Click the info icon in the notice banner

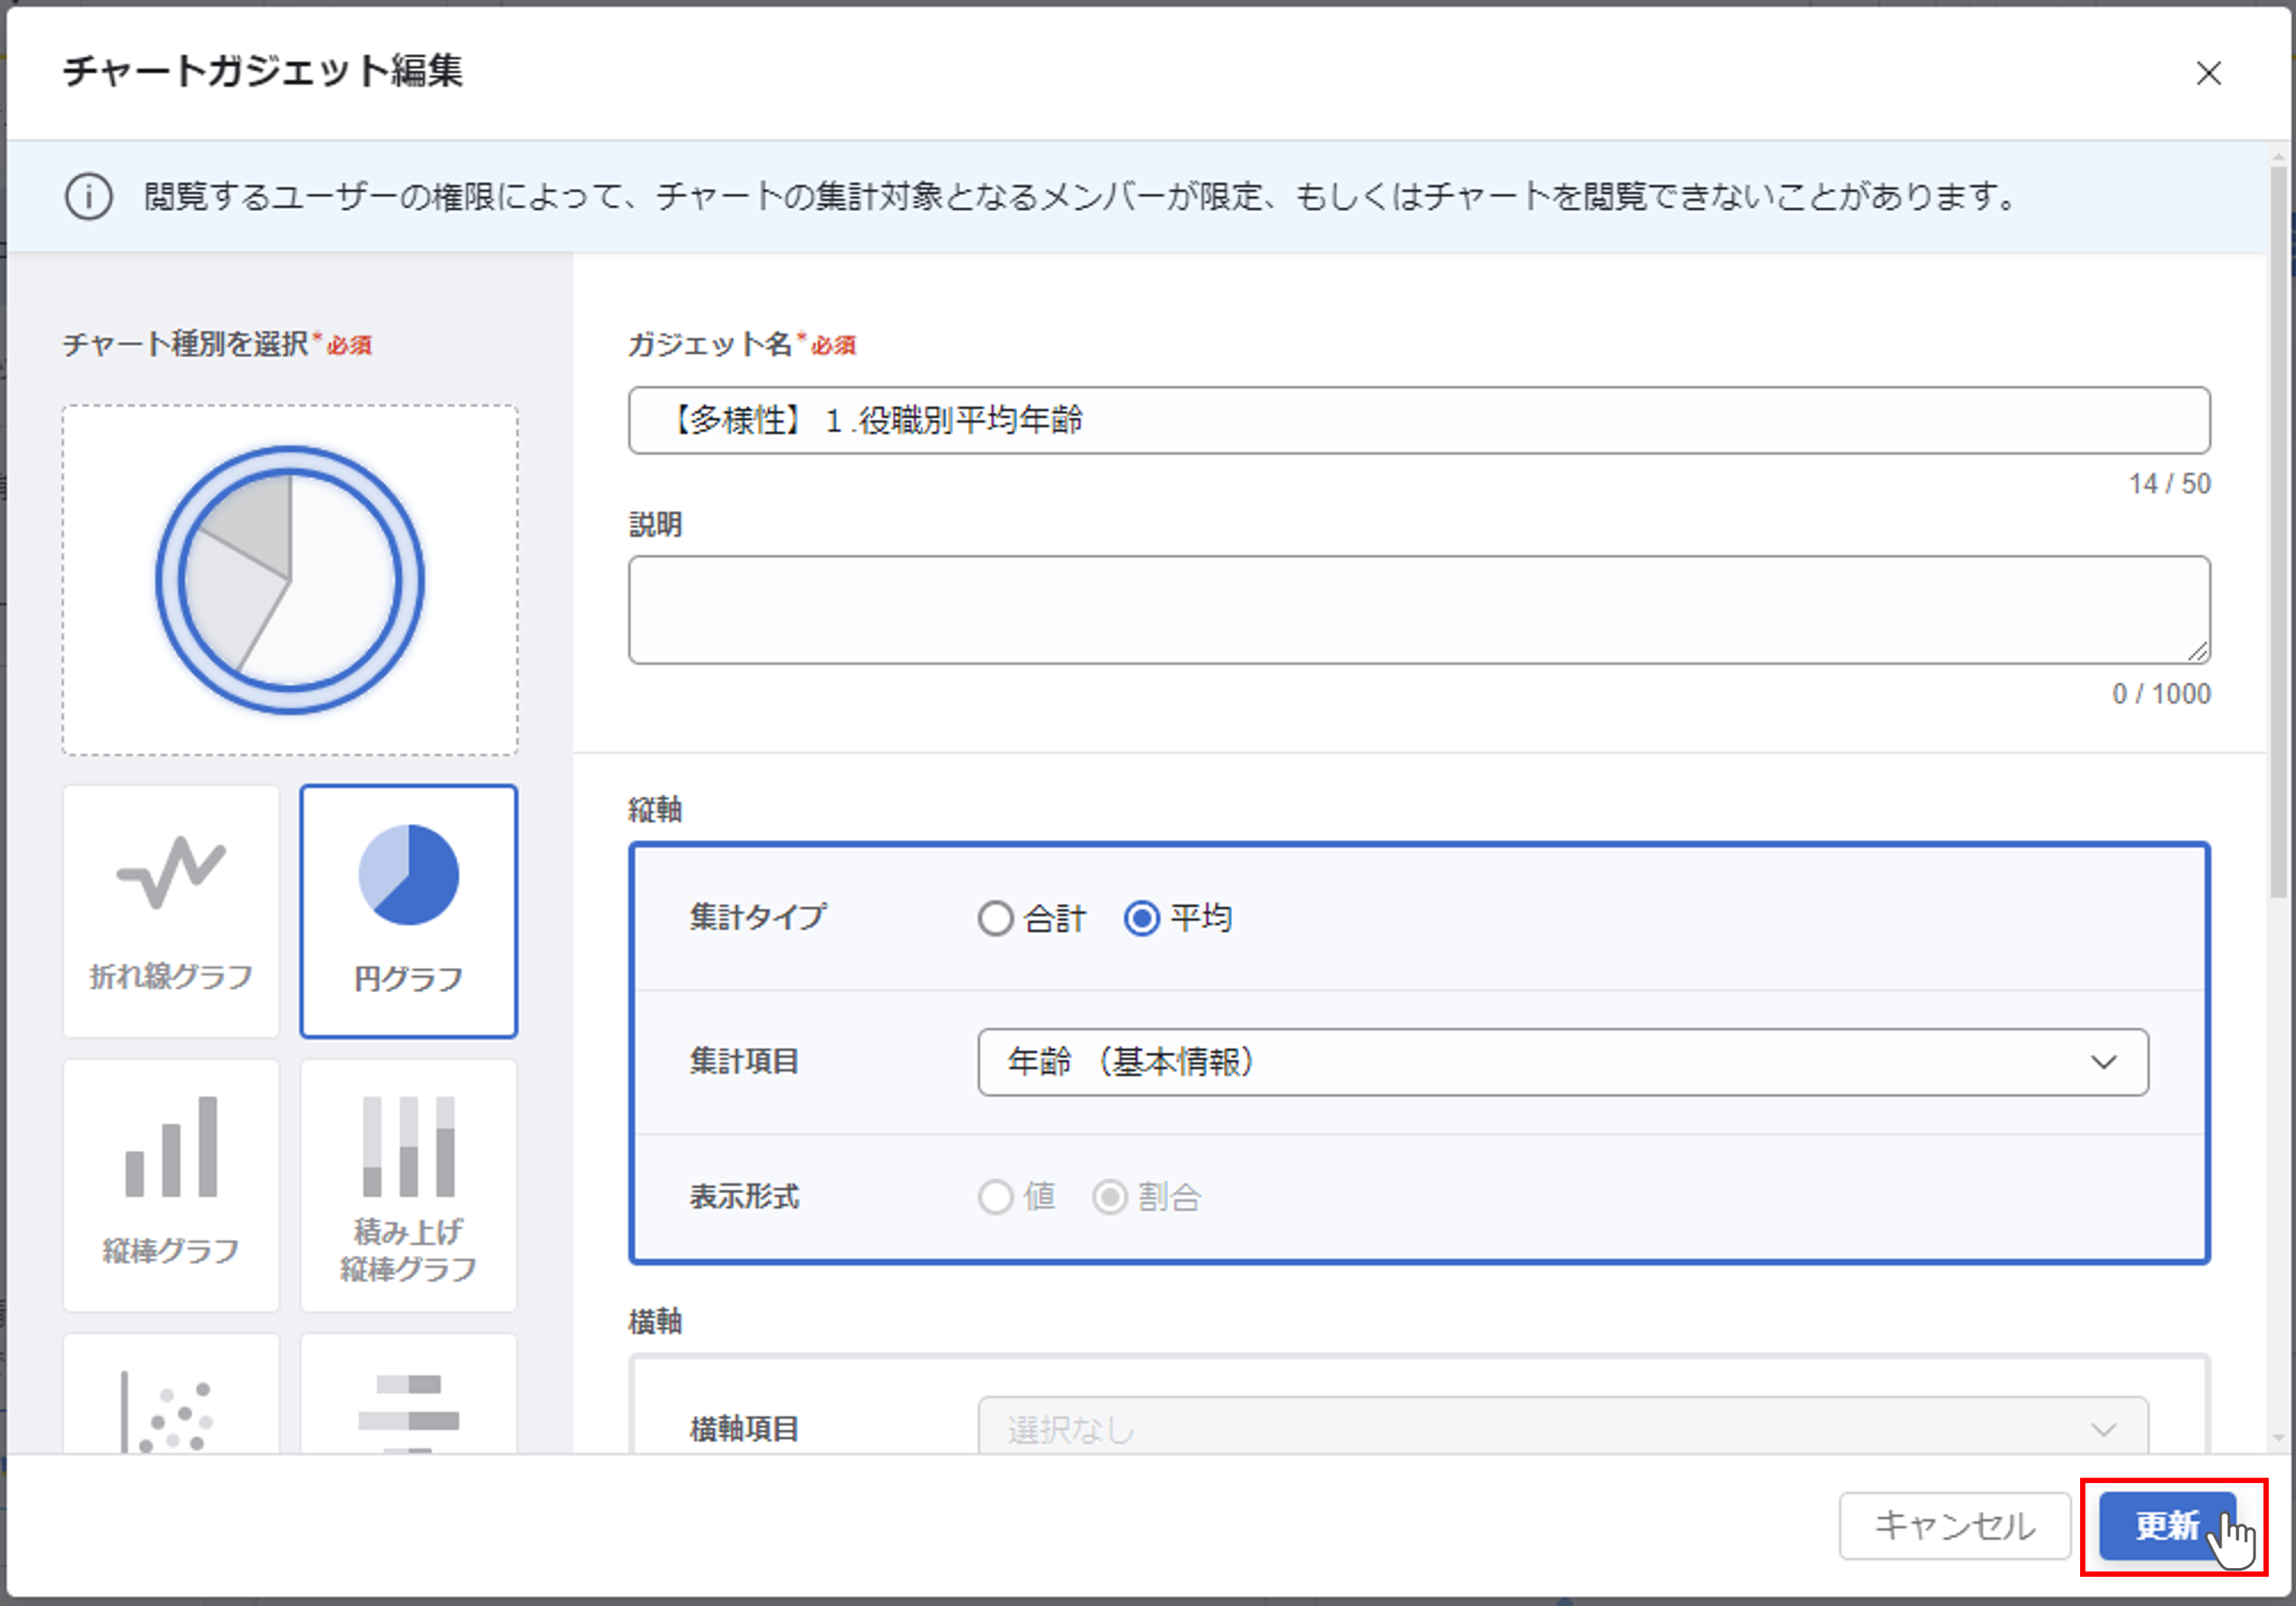point(88,196)
